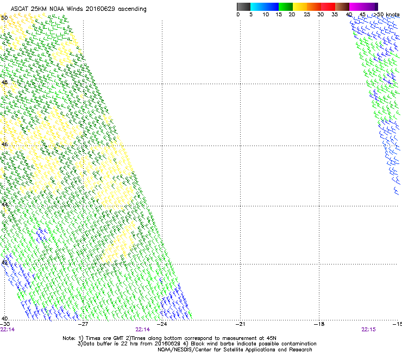
Task: Select the magenta-purple 40-50 knots color segment
Action: tap(363, 7)
